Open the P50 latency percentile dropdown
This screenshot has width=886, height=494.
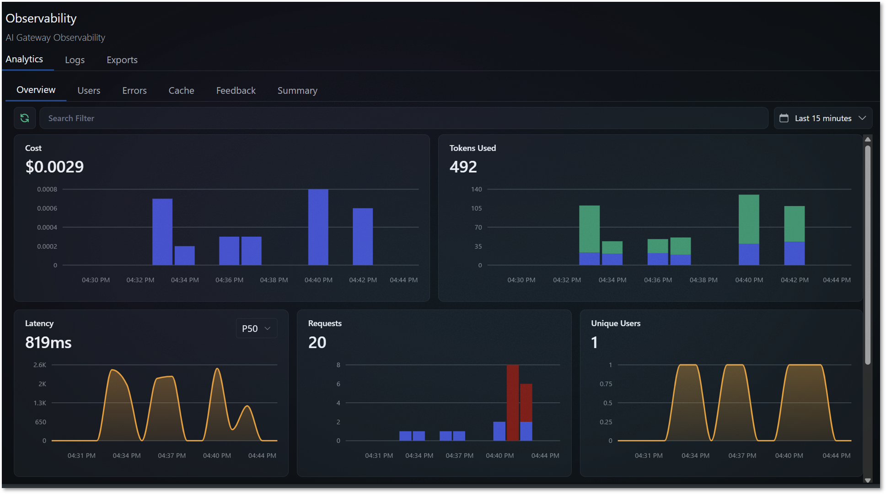pos(256,329)
